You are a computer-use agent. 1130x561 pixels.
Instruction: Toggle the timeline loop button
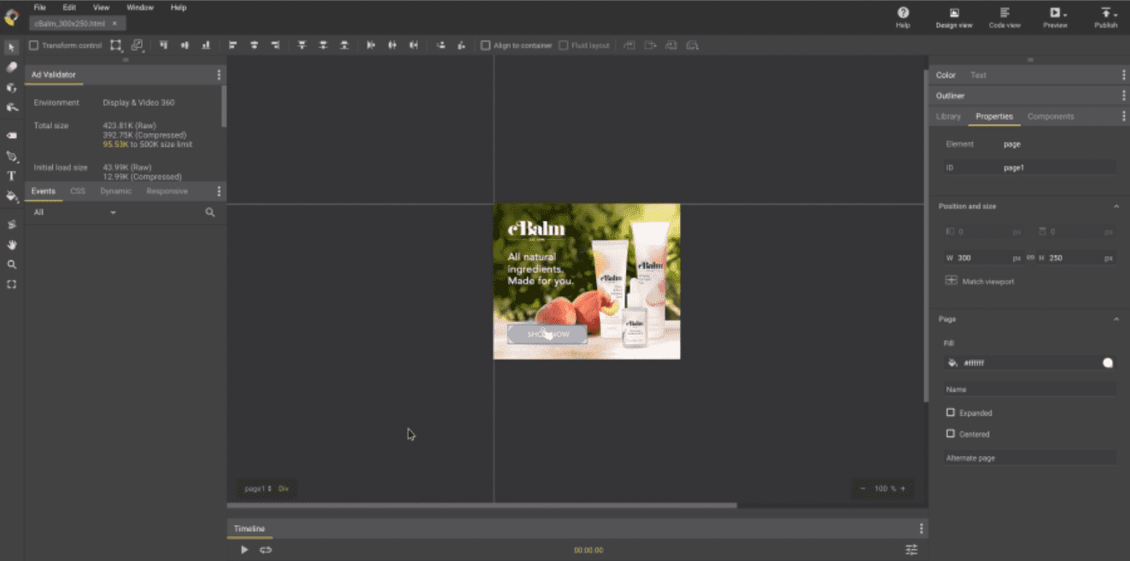tap(266, 550)
